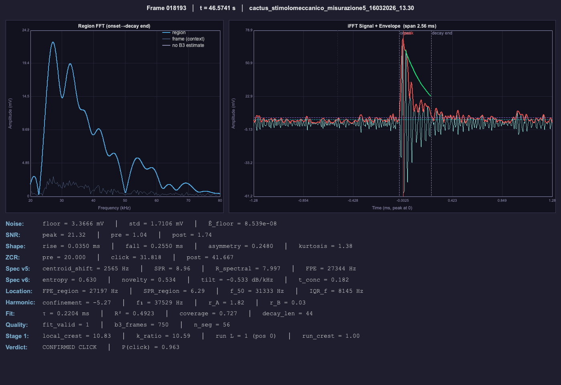Click the 'Time (ms, peak at 0)' axis label

point(392,208)
